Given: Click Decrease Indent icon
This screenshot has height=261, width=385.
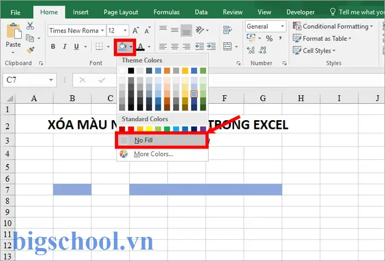Looking at the screenshot, I should point(199,46).
